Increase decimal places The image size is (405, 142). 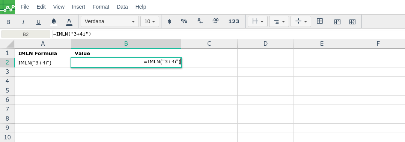pyautogui.click(x=215, y=21)
